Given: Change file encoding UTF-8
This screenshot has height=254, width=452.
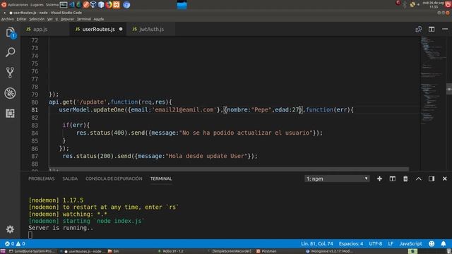Looking at the screenshot, I should (x=375, y=243).
